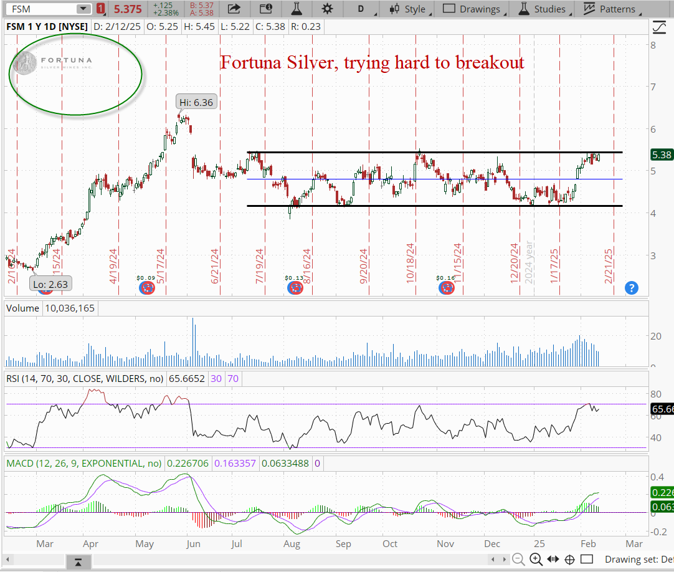Screen dimensions: 674x572
Task: Click the MACD value 0.226706
Action: point(187,463)
